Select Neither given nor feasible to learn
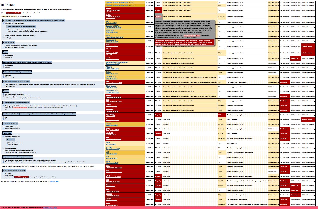Viewport: 318px width, 209px height. click(4, 36)
